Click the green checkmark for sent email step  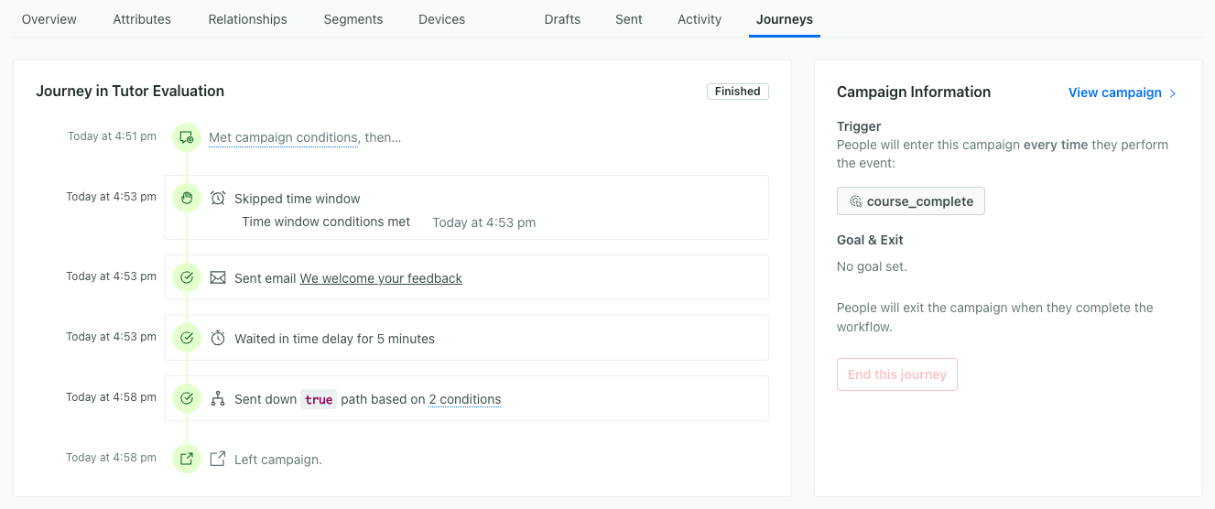point(187,277)
